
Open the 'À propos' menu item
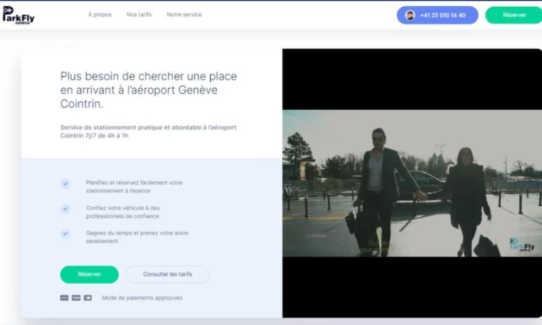click(100, 15)
